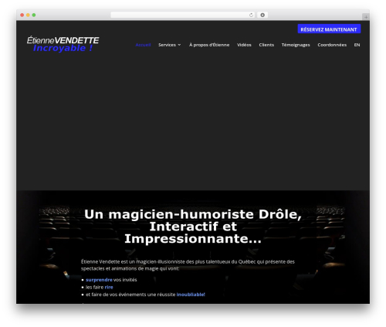Go to À propos d'Étienne page

[x=209, y=45]
